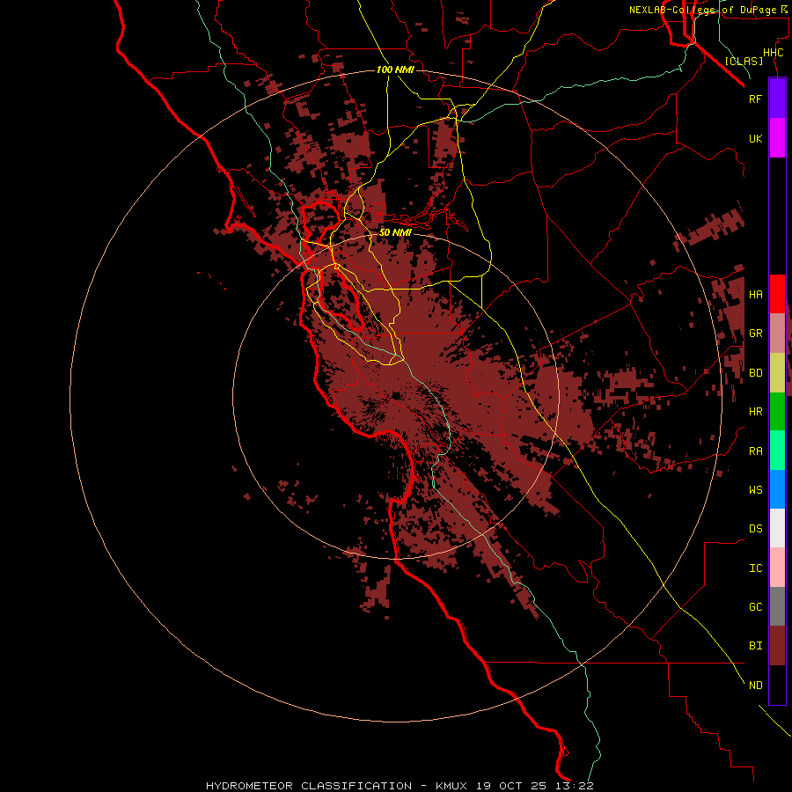Click the purple RF legend color swatch
The image size is (792, 792).
[x=777, y=99]
